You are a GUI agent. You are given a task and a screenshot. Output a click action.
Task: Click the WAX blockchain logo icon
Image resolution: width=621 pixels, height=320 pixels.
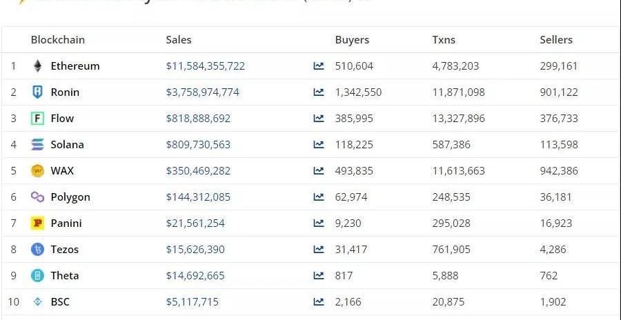pyautogui.click(x=37, y=171)
